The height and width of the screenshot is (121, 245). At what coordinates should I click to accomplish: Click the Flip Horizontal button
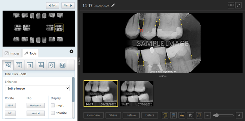(35, 106)
